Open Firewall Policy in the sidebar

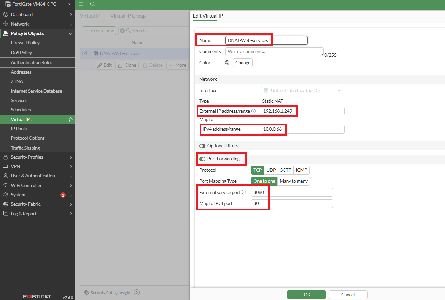(25, 43)
